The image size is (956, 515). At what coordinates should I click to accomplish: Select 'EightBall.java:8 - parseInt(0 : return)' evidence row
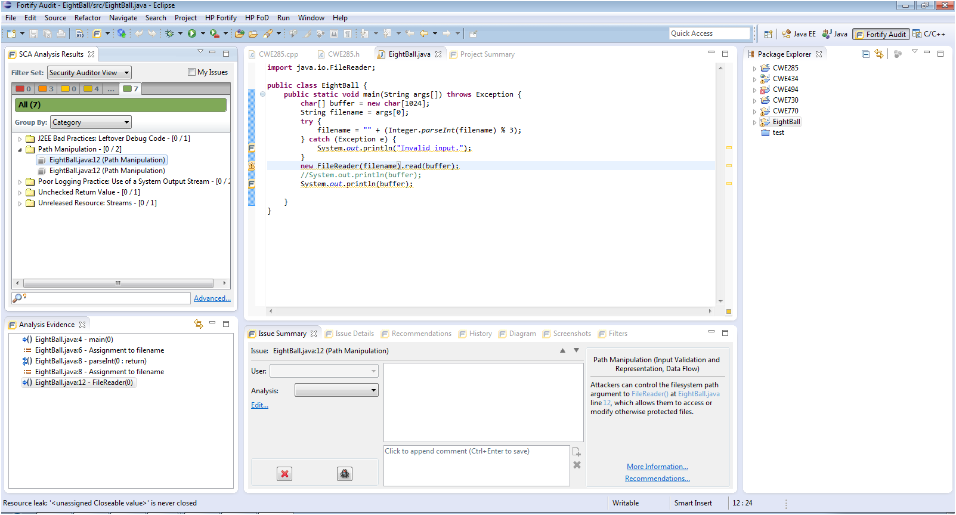pyautogui.click(x=84, y=361)
